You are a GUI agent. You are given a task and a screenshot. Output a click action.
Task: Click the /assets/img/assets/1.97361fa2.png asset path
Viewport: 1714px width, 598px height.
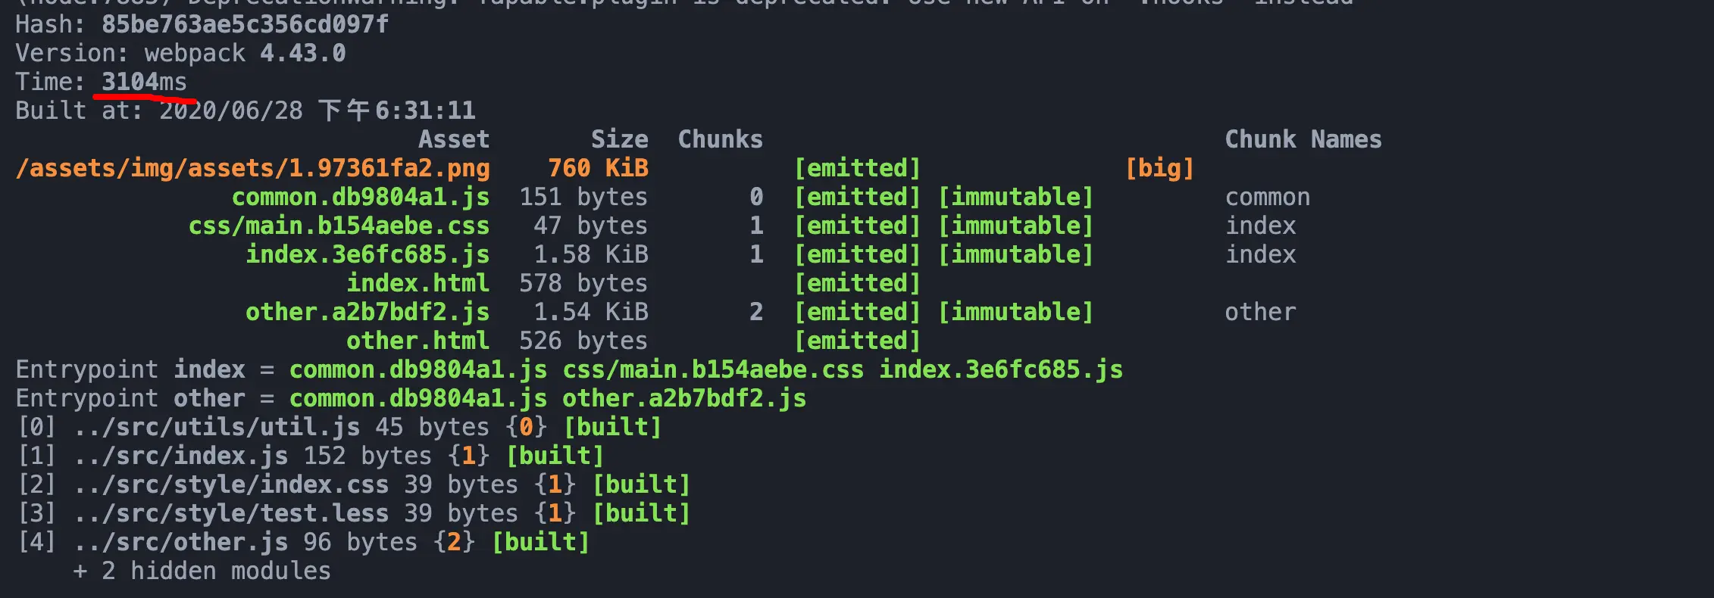coord(252,168)
